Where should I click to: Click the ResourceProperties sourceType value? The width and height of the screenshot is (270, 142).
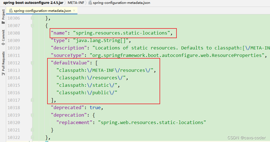pos(177,56)
